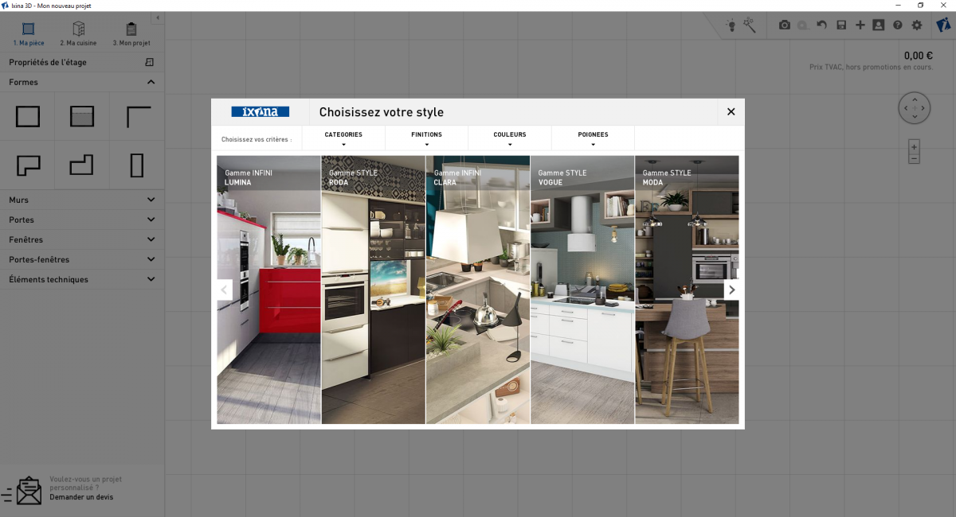Click Demander un devis link
The image size is (956, 517).
click(81, 497)
